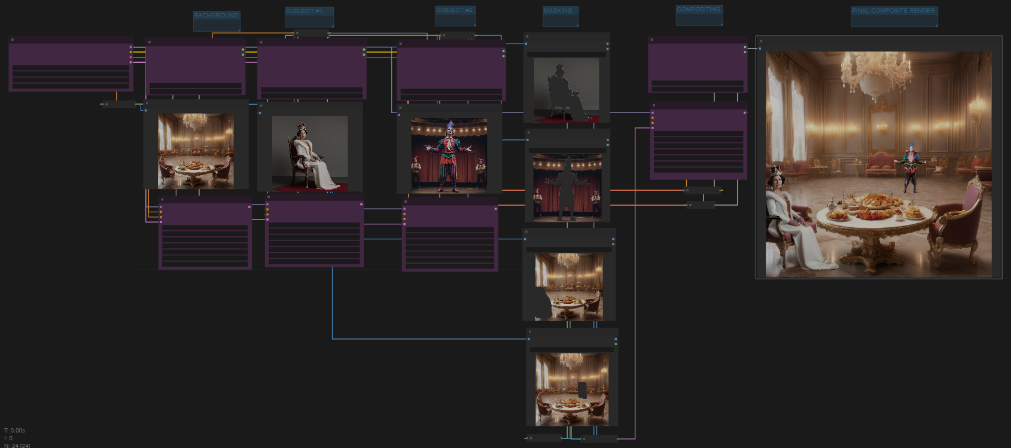Select the BACKGROUND group title
Image resolution: width=1011 pixels, height=448 pixels.
[x=216, y=16]
